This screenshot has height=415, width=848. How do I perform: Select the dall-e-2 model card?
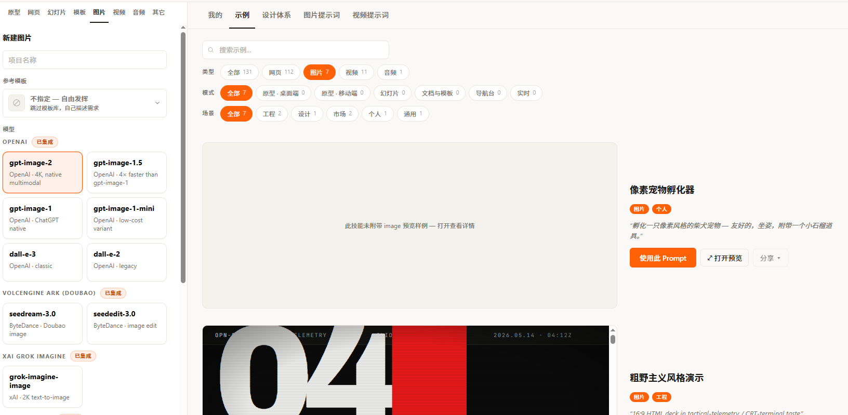pos(127,262)
